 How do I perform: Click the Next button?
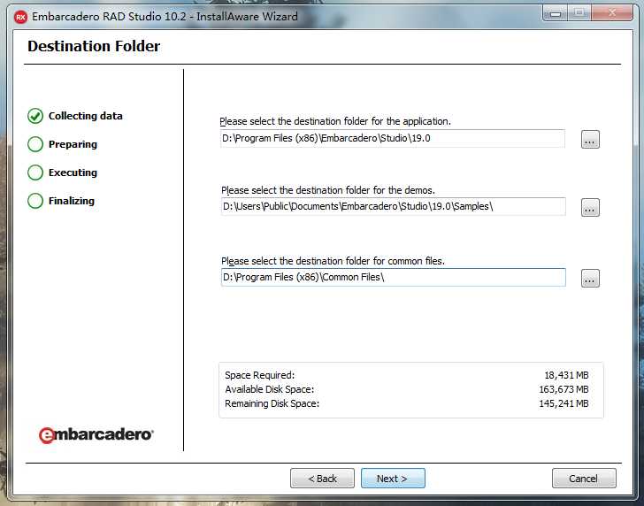coord(393,478)
